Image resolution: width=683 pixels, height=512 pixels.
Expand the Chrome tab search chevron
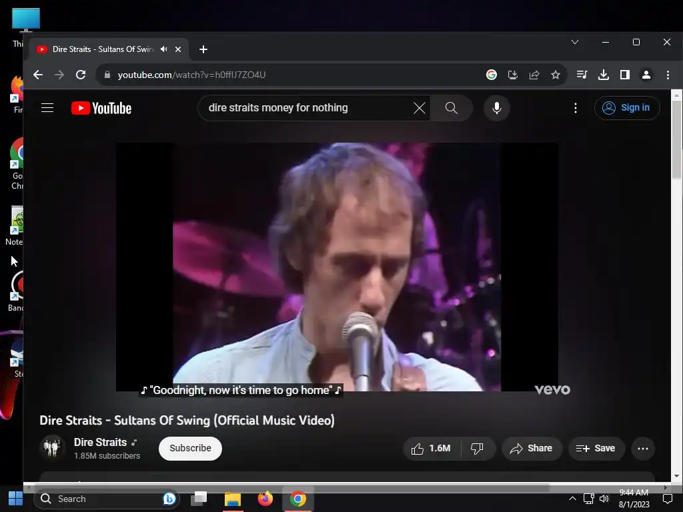click(575, 42)
